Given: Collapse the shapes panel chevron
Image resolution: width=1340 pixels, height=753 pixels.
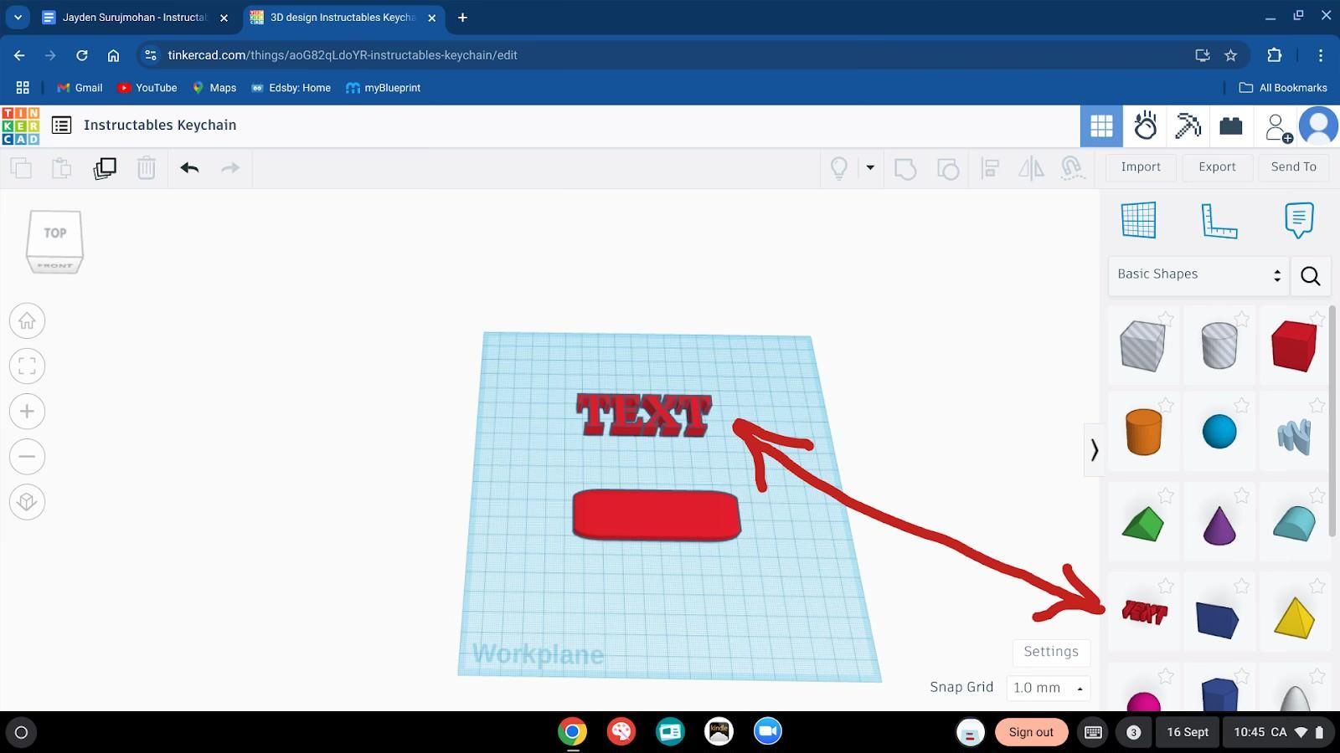Looking at the screenshot, I should [1095, 450].
